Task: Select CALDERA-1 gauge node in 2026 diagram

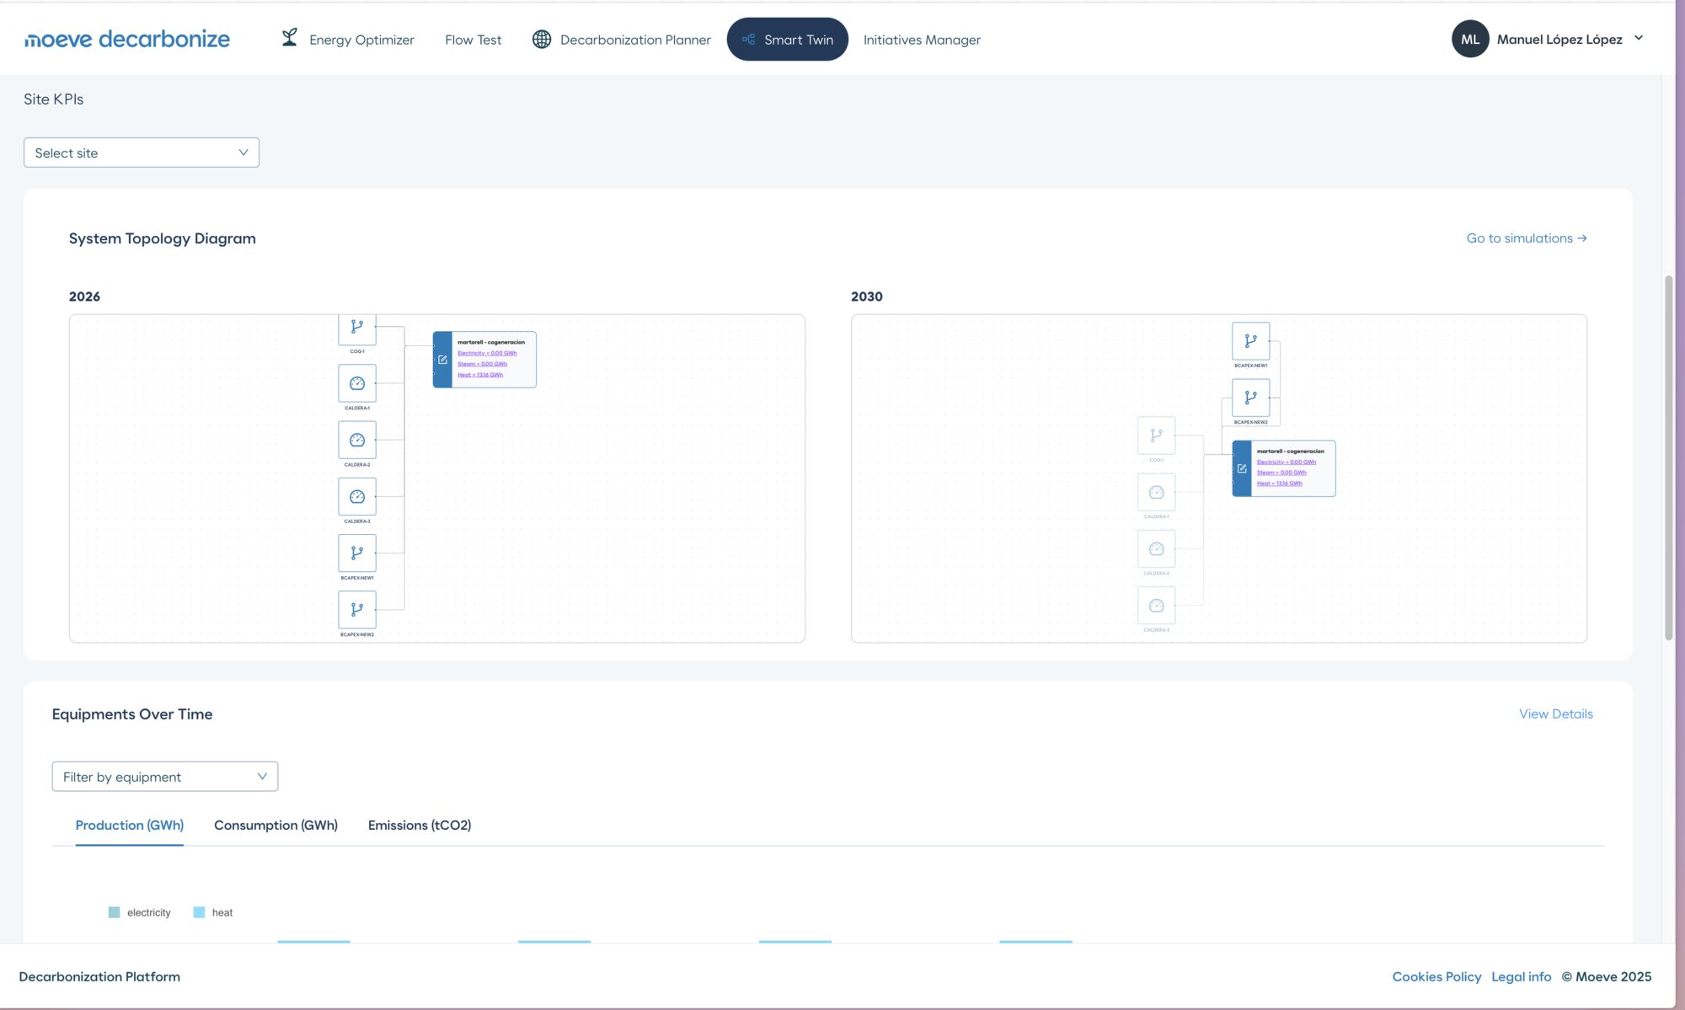Action: click(357, 383)
